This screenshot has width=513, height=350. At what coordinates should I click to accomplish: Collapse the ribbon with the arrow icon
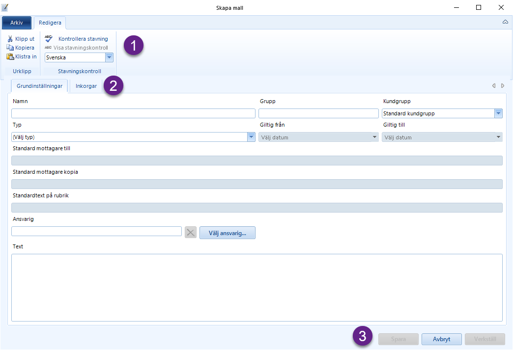(505, 22)
